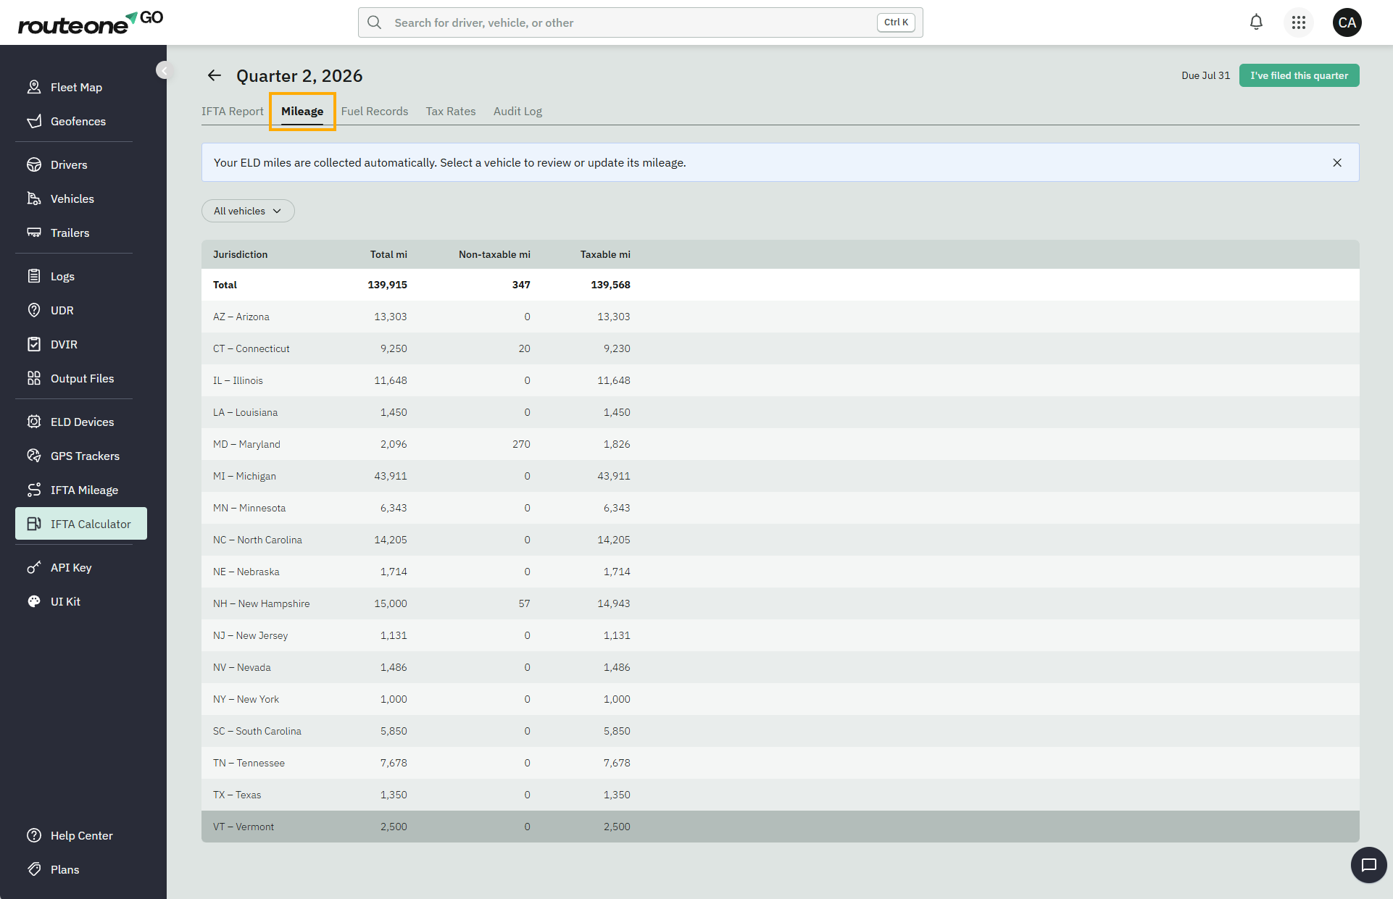Image resolution: width=1393 pixels, height=899 pixels.
Task: Click total taxable miles 139,568
Action: tap(610, 285)
